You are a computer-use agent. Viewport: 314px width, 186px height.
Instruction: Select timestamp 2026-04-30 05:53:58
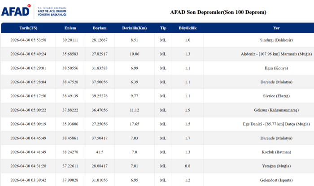tap(28, 40)
